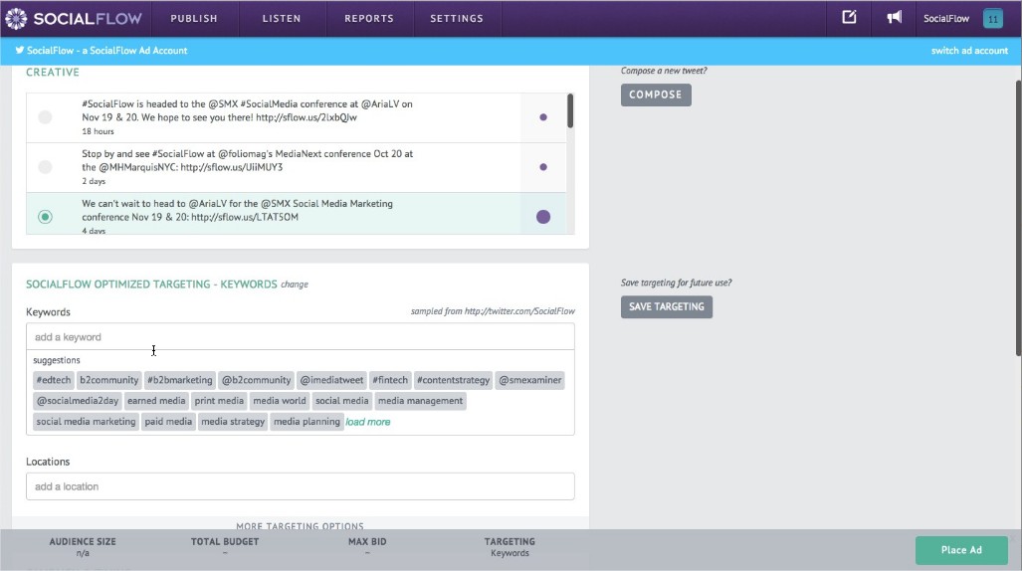Screen dimensions: 1022x571
Task: Add the media world suggestion
Action: [280, 401]
